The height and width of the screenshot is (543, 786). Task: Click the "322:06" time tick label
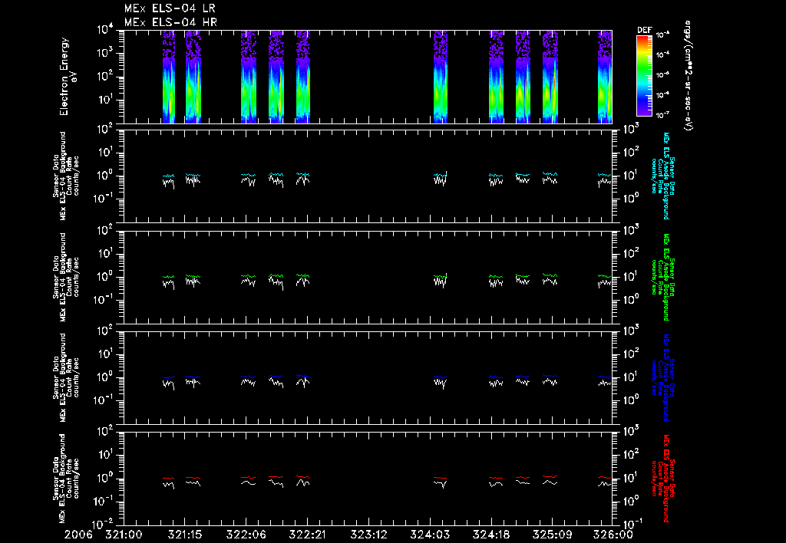pos(246,535)
